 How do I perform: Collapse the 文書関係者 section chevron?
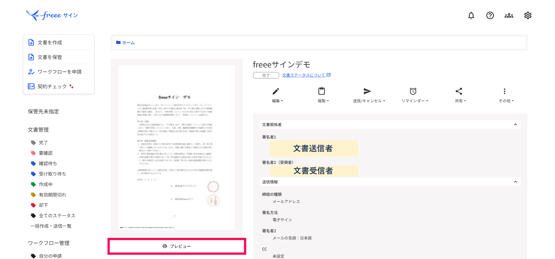click(515, 124)
